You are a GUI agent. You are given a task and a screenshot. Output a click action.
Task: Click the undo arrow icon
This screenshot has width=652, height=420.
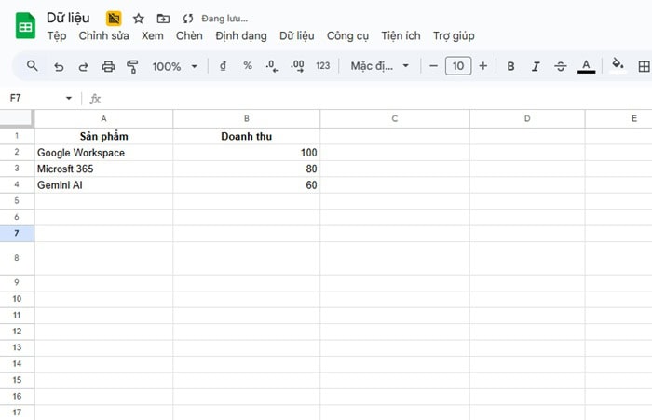click(59, 66)
